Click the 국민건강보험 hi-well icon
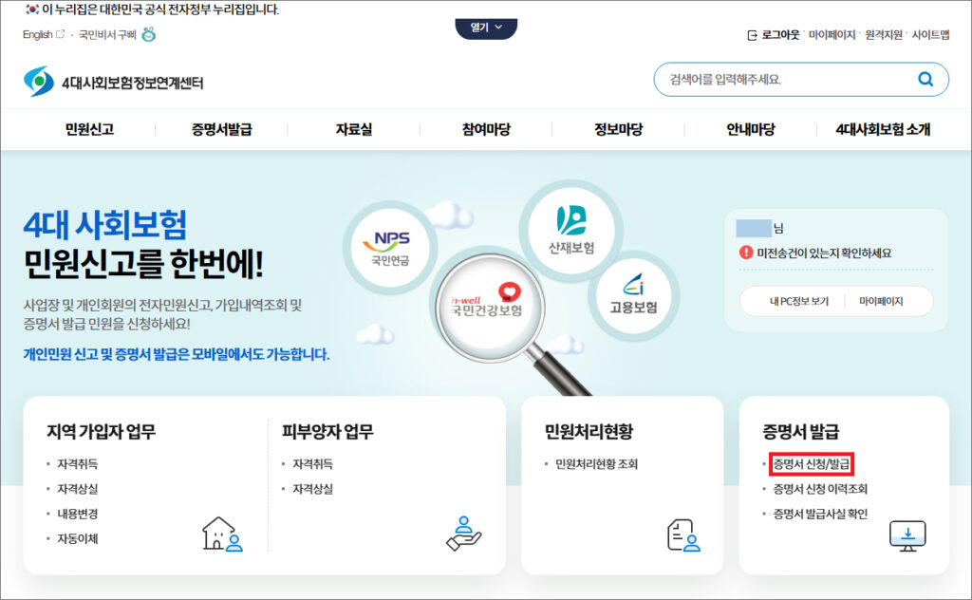This screenshot has height=600, width=972. pyautogui.click(x=486, y=299)
